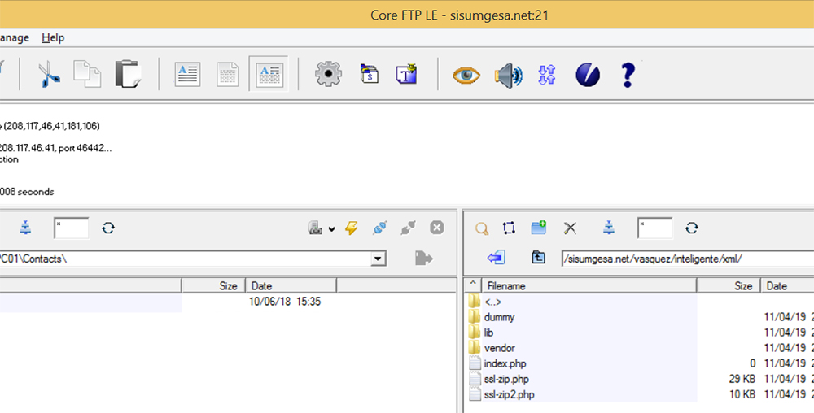Click the remote delete X icon
The width and height of the screenshot is (814, 413).
tap(570, 228)
